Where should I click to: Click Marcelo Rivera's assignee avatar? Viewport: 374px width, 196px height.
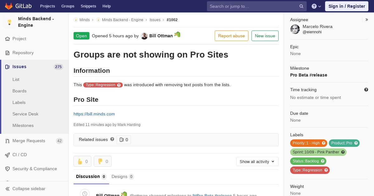295,29
